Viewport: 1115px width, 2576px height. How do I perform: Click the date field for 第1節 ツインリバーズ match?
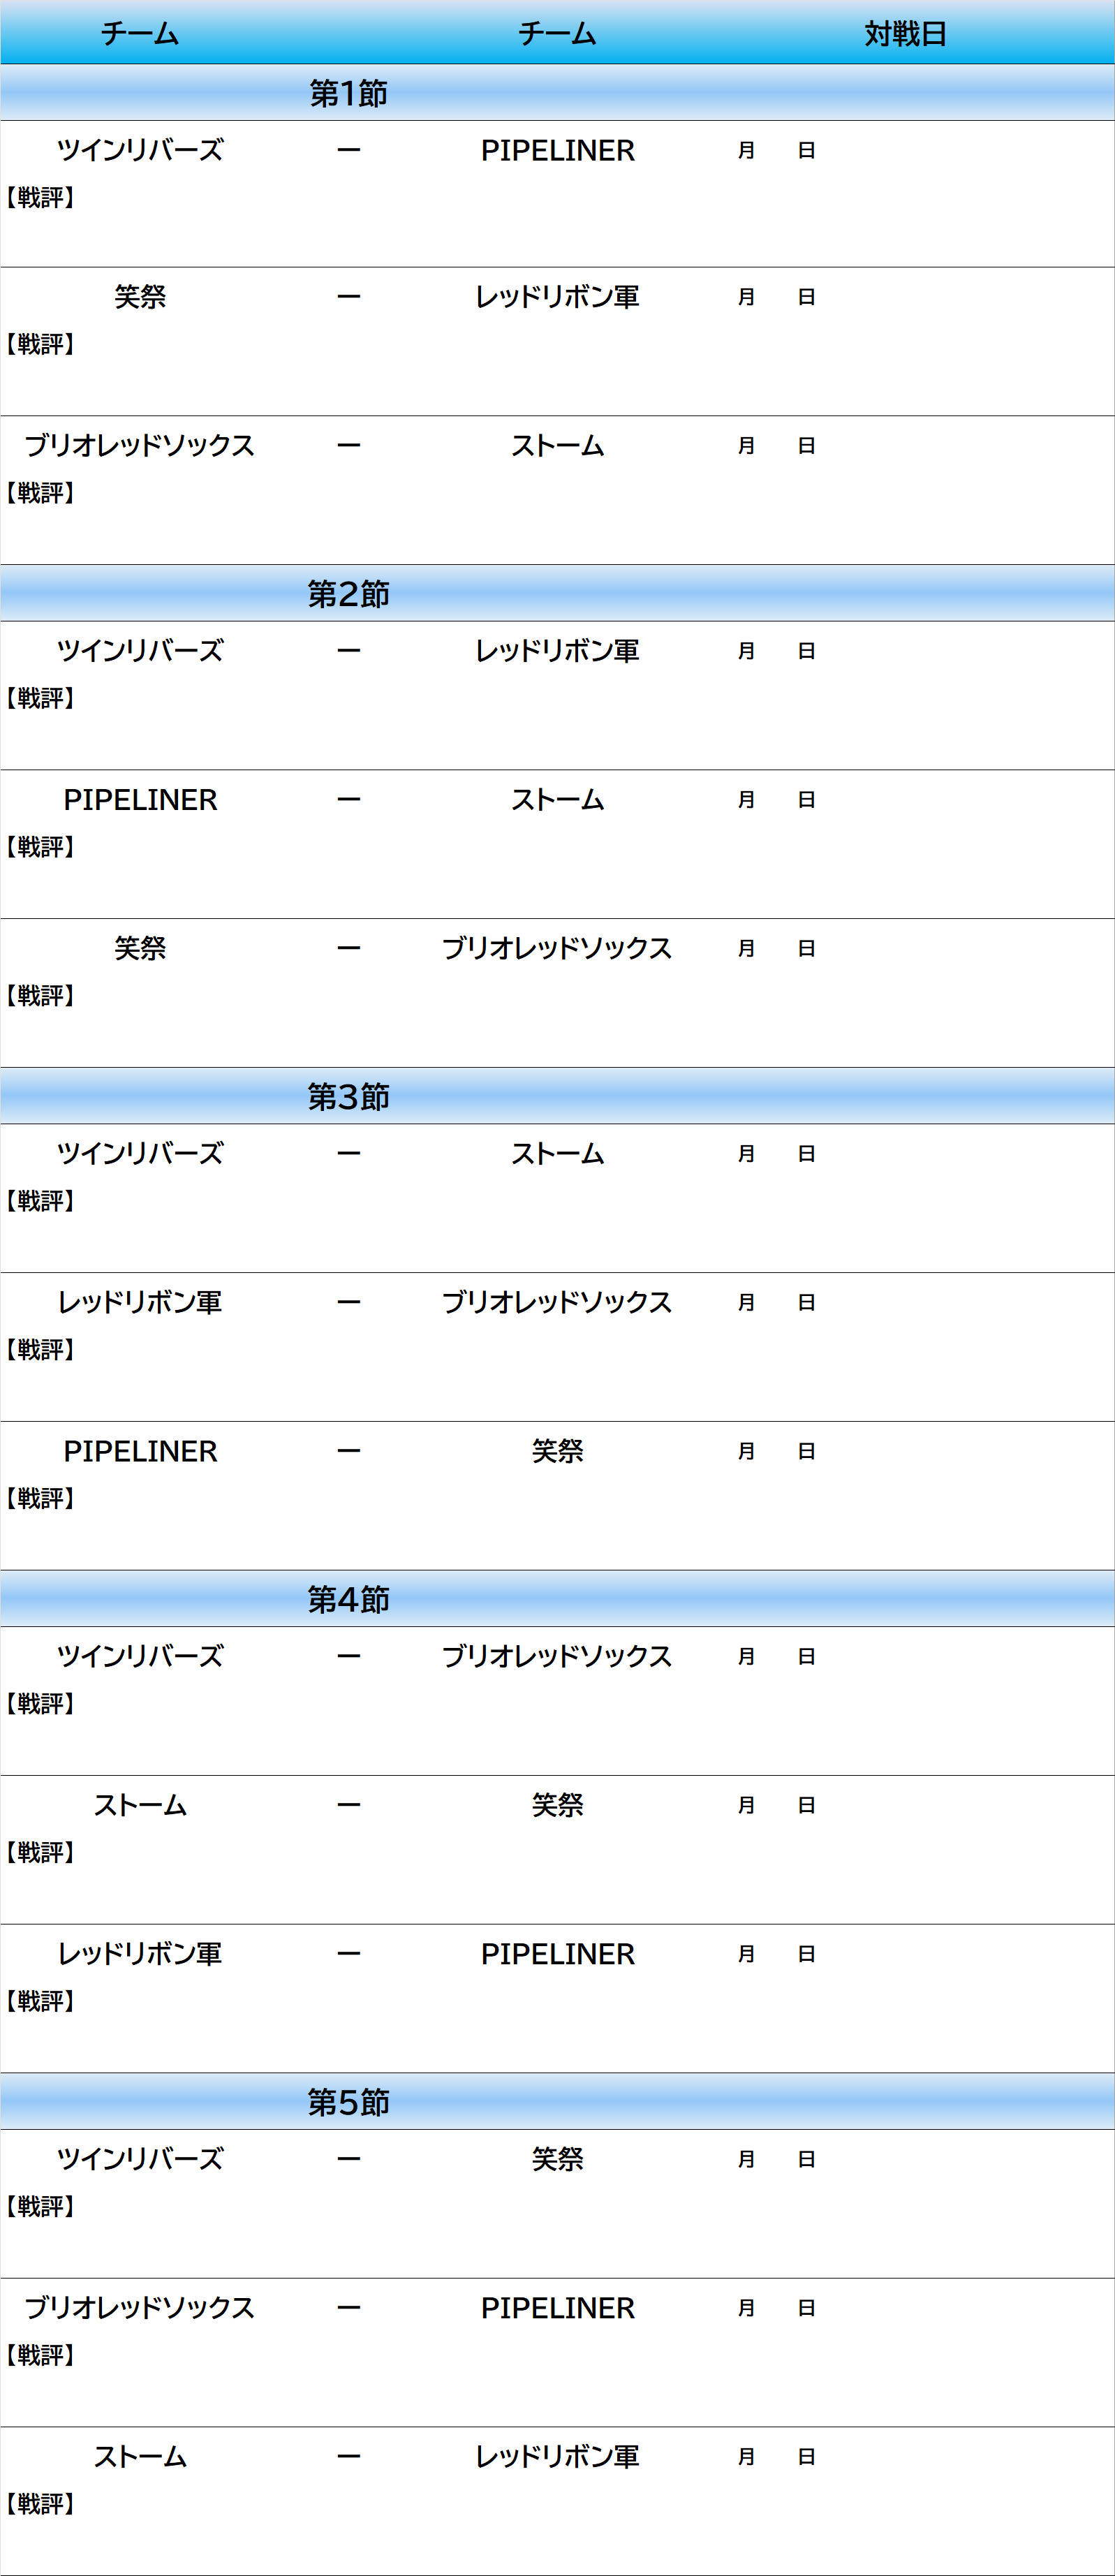pyautogui.click(x=776, y=150)
